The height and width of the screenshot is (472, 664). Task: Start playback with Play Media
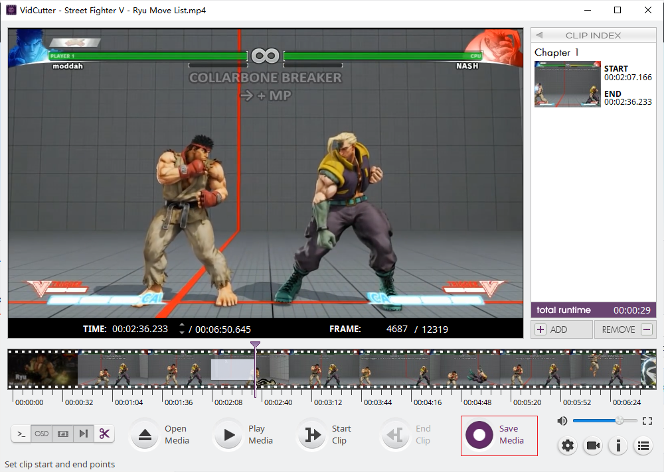228,435
